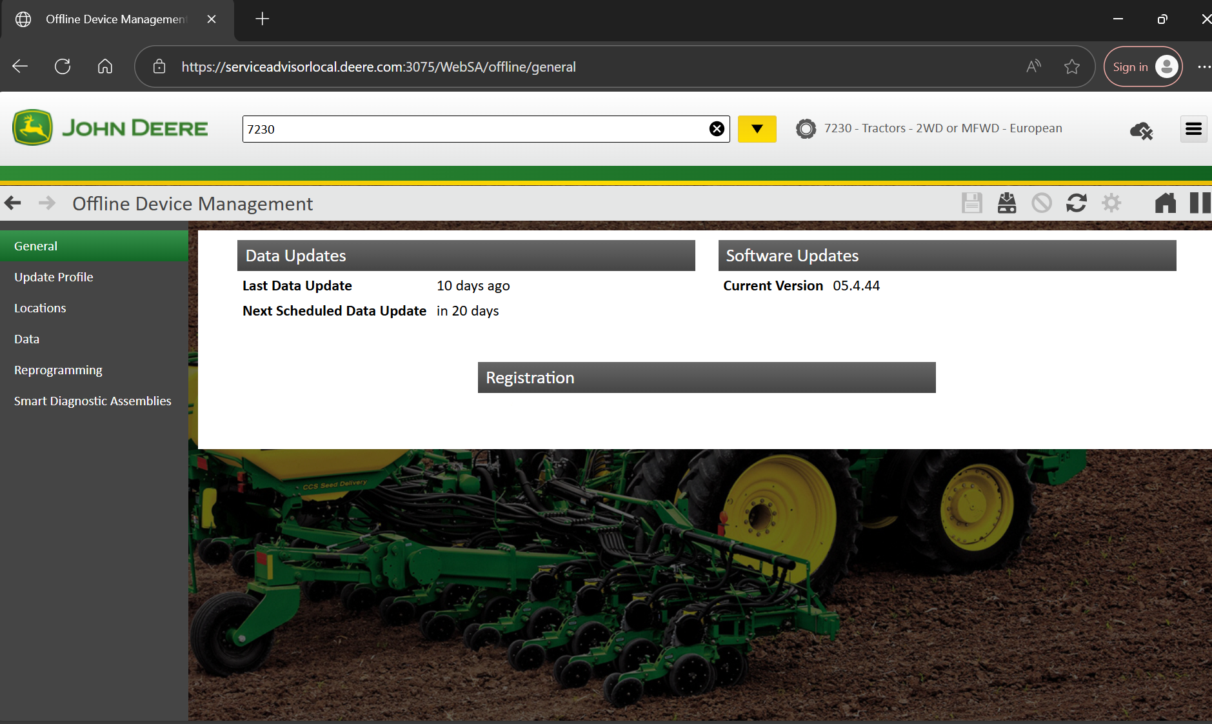Viewport: 1212px width, 724px height.
Task: Open the settings gear in toolbar
Action: coord(1111,203)
